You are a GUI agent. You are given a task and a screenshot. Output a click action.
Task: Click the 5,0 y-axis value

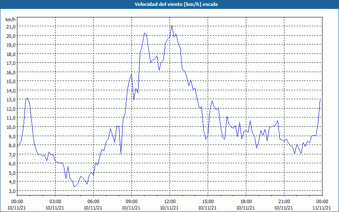[12, 173]
